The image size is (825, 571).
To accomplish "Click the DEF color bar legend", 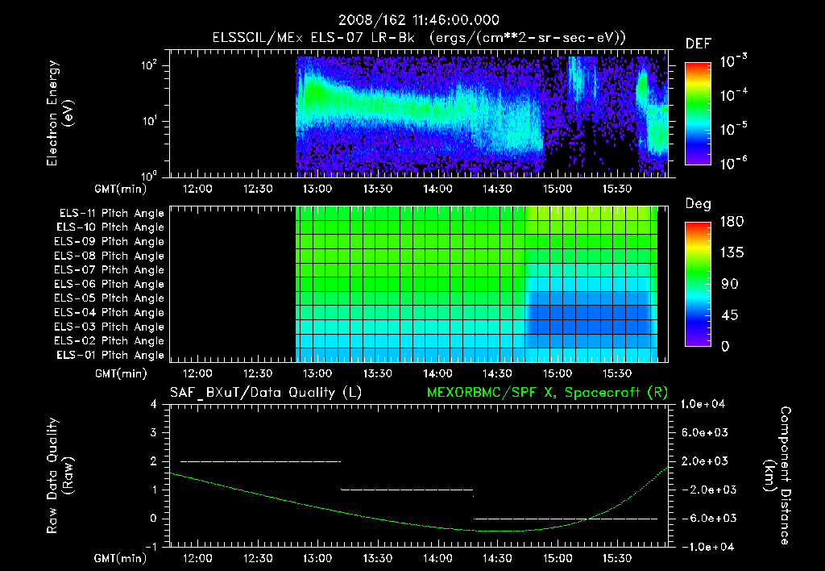I will [x=698, y=114].
